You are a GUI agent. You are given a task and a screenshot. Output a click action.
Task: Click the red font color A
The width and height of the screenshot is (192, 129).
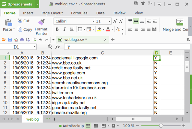pos(108,29)
